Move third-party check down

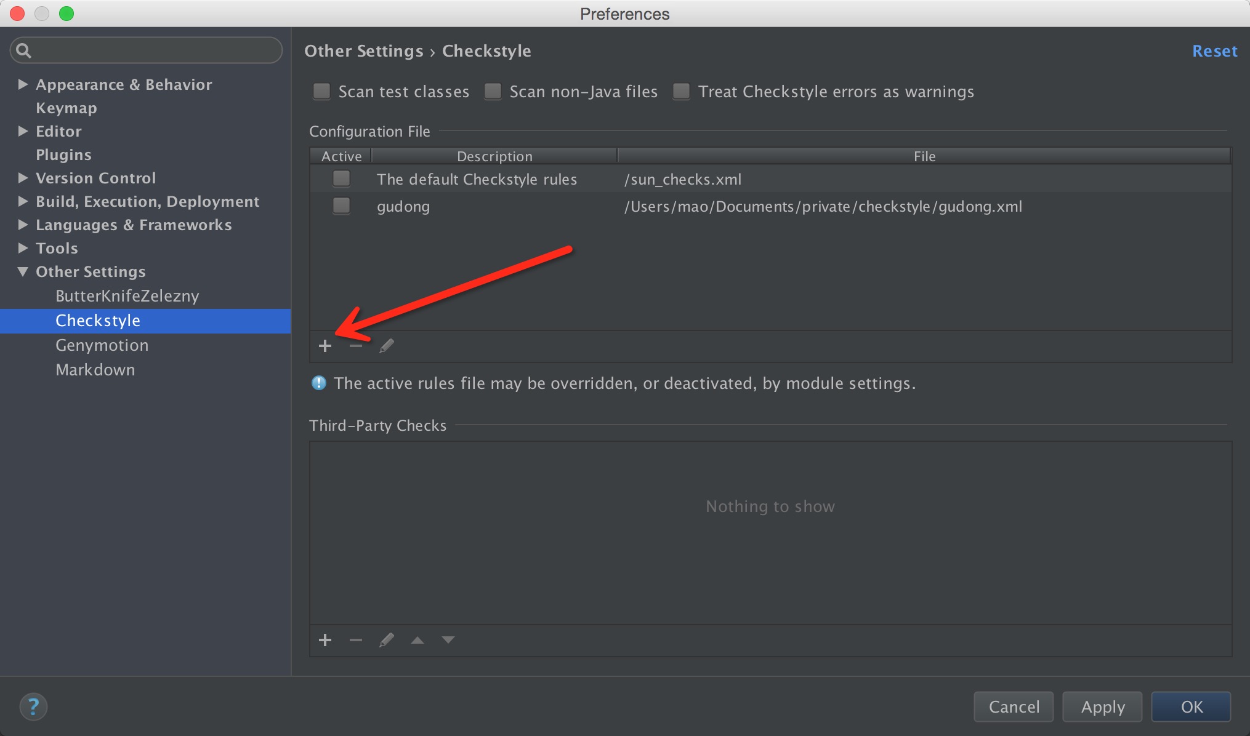448,640
